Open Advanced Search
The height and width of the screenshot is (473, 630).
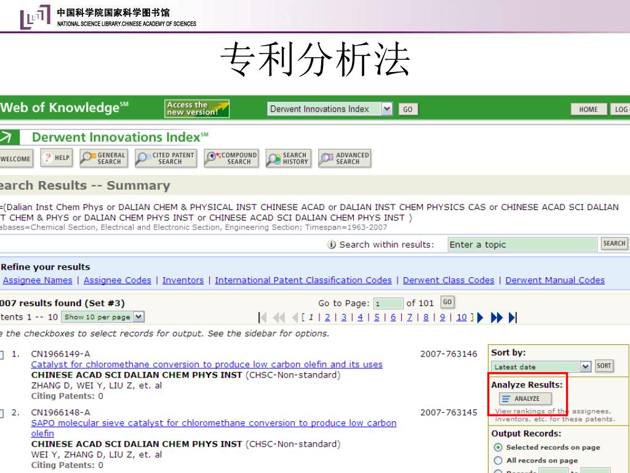(345, 158)
